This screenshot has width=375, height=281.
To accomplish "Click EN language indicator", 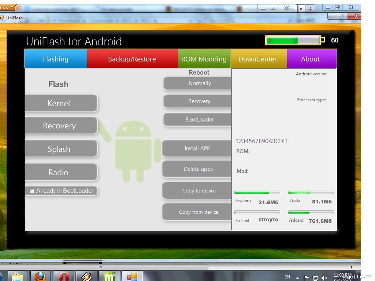I will [287, 277].
